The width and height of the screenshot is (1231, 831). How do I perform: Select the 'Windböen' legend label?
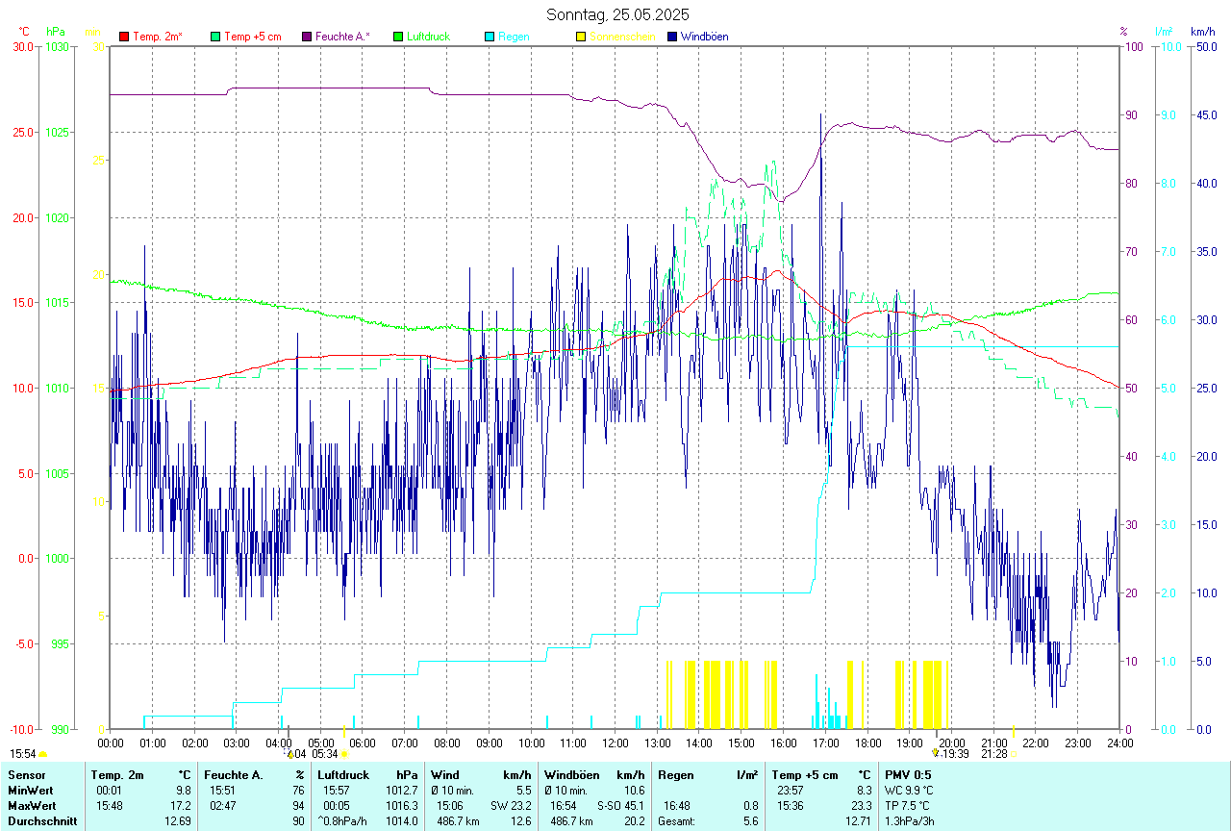[x=704, y=37]
